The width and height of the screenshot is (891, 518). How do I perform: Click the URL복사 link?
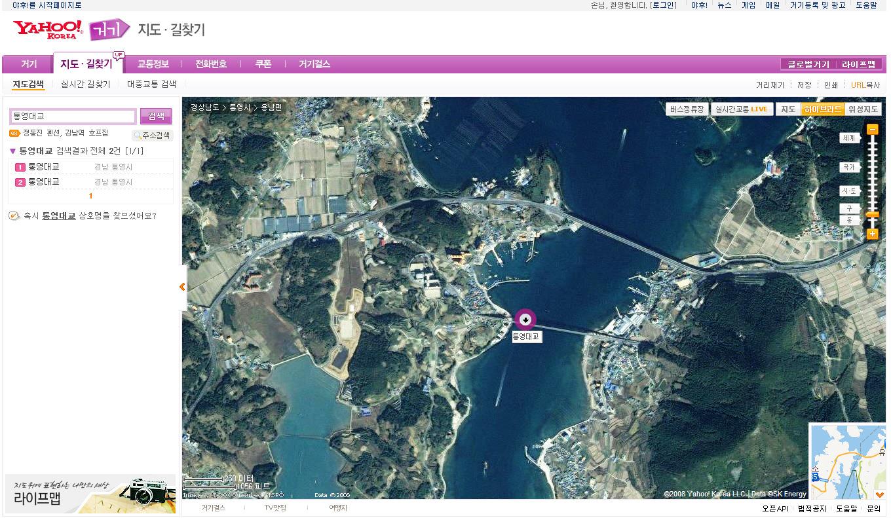pyautogui.click(x=865, y=85)
